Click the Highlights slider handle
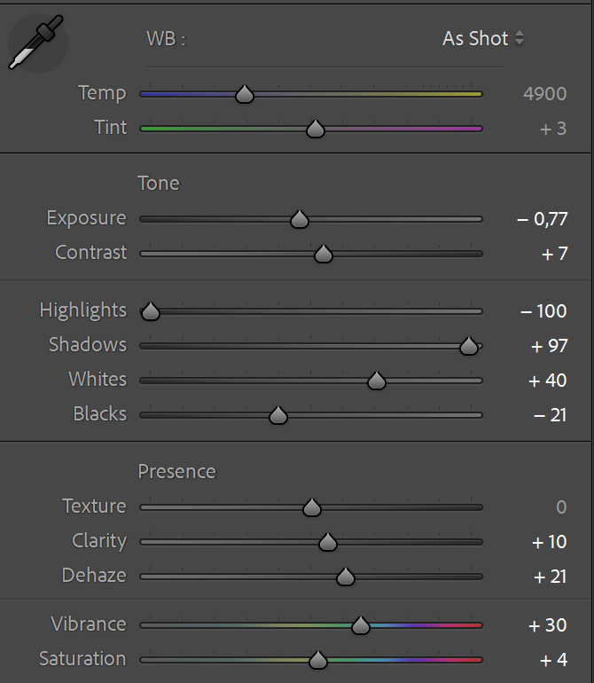The height and width of the screenshot is (683, 594). pos(151,311)
